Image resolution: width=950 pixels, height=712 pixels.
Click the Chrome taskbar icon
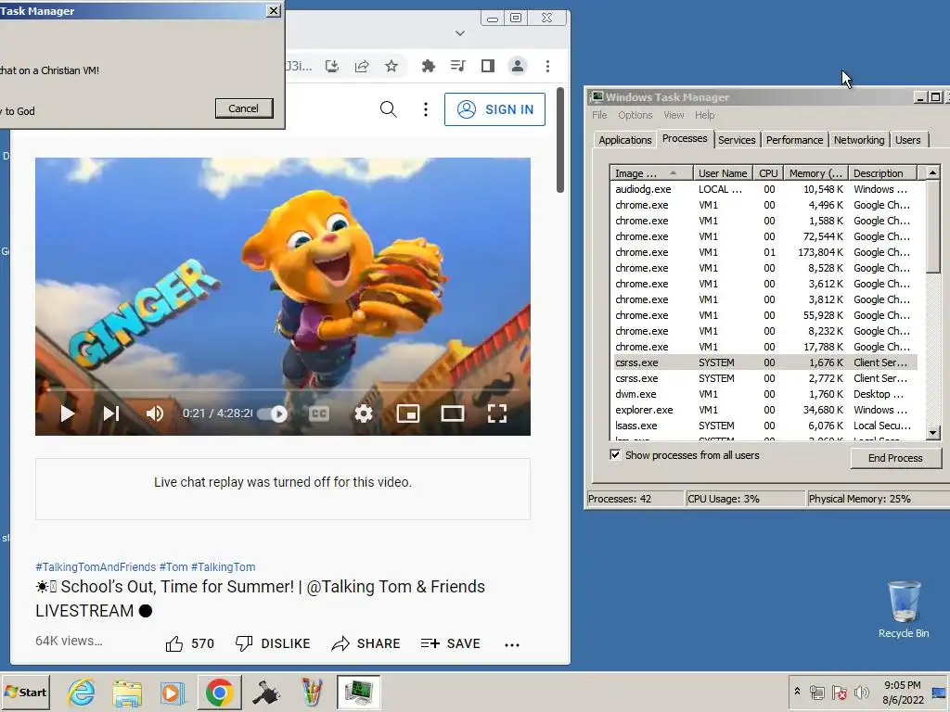coord(219,692)
